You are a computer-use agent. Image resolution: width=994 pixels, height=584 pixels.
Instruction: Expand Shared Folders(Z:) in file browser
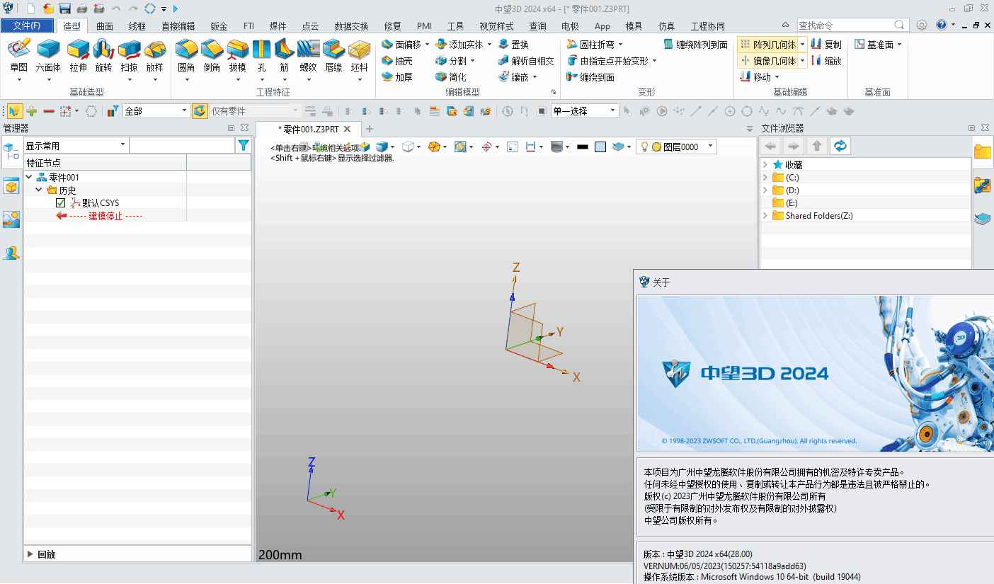[766, 215]
